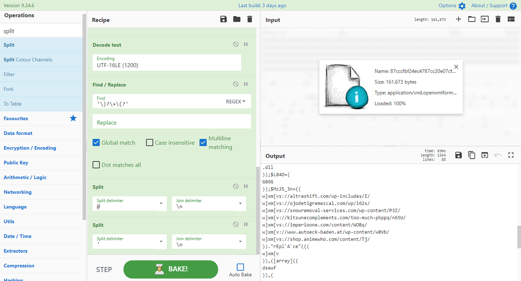521x281 pixels.
Task: Pause on the second Split operation
Action: point(246,224)
